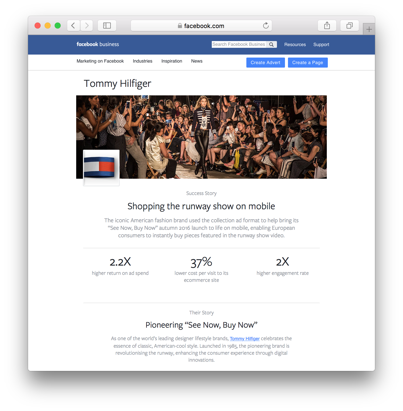Open the News navigation item
Viewport: 403px width, 411px height.
click(x=197, y=61)
